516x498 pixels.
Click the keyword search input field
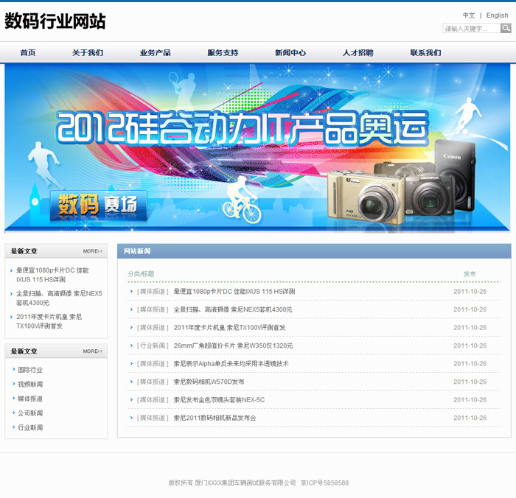pos(472,29)
